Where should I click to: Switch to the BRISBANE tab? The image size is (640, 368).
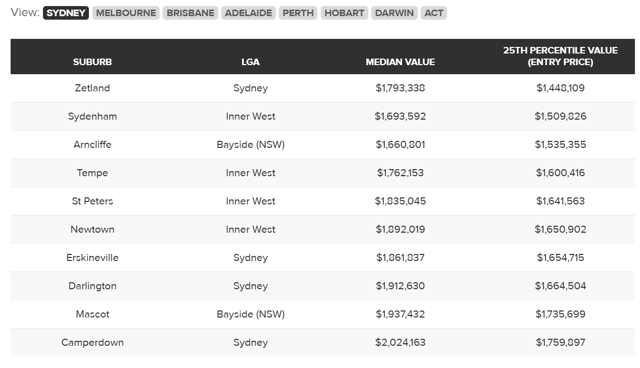pyautogui.click(x=190, y=13)
